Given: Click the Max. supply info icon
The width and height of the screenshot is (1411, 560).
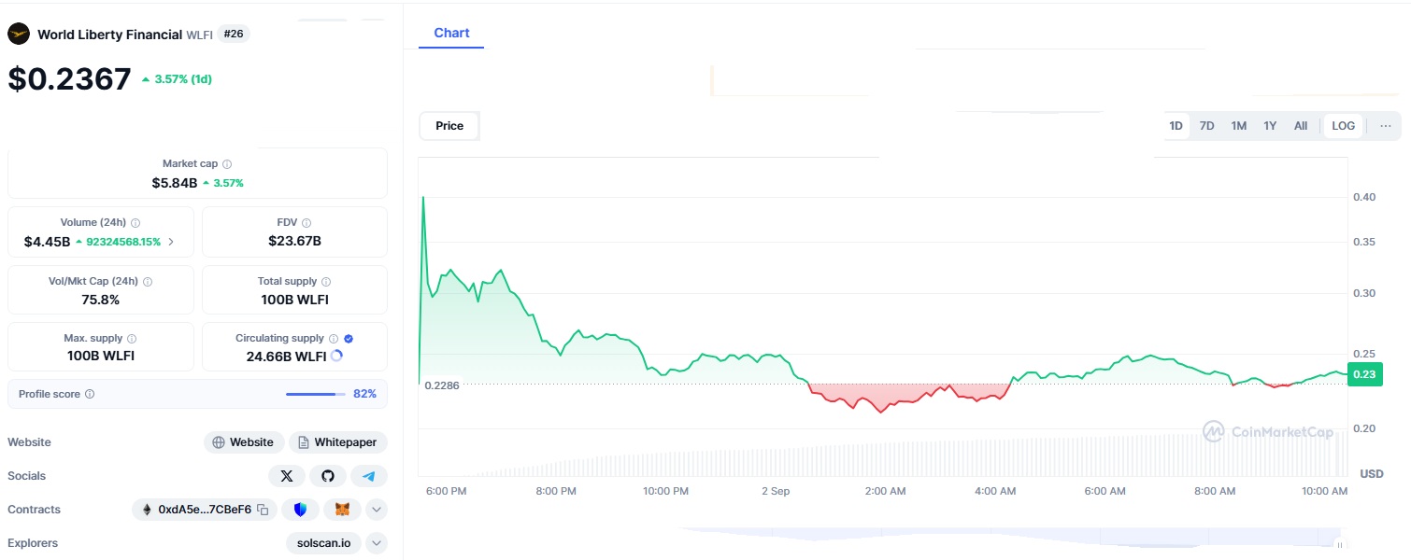Looking at the screenshot, I should [x=132, y=339].
